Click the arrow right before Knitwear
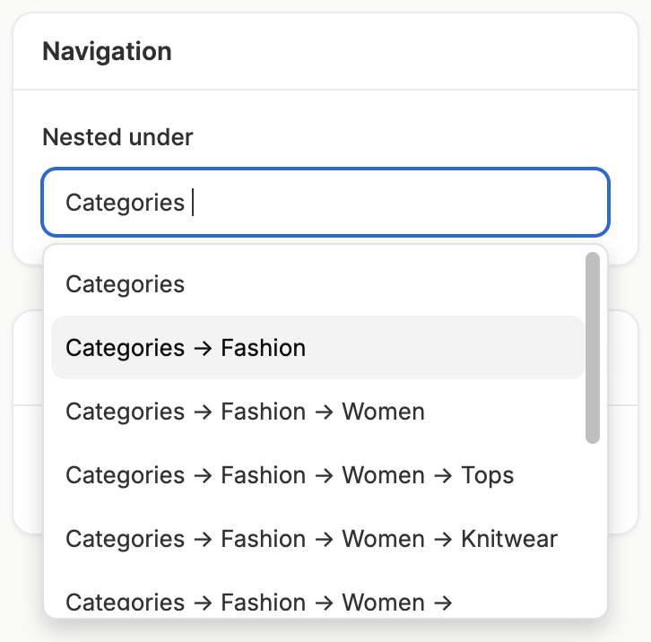 pyautogui.click(x=443, y=539)
